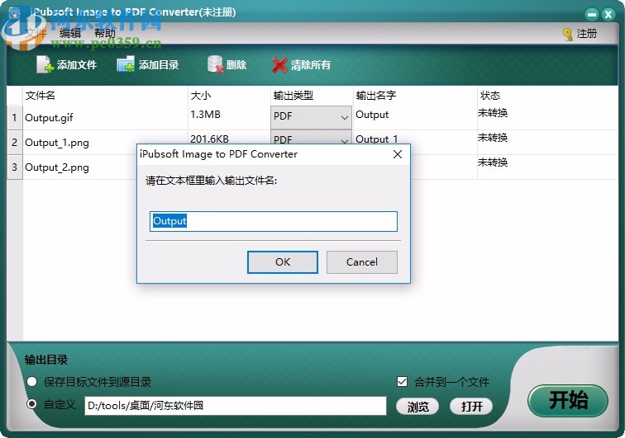Image resolution: width=625 pixels, height=438 pixels.
Task: Click the Add Folder (添加目录) icon
Action: tap(126, 64)
